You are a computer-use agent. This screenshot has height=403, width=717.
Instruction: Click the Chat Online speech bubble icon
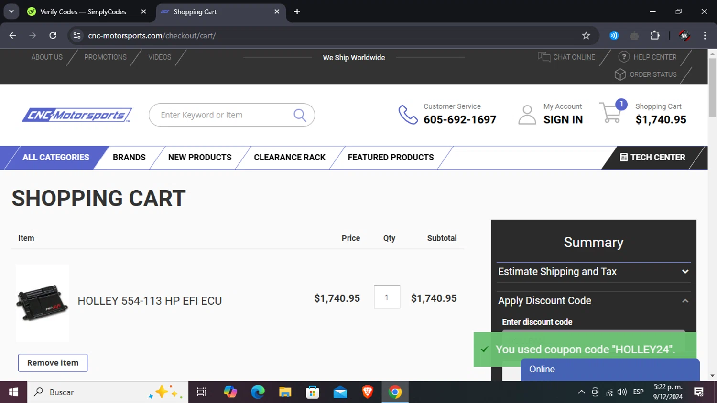544,57
